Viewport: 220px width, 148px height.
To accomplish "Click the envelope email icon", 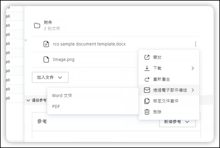I will click(x=147, y=90).
